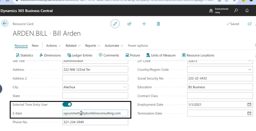Screen dimensions: 256x131
Task: Click the pencil edit icon
Action: point(115,24)
